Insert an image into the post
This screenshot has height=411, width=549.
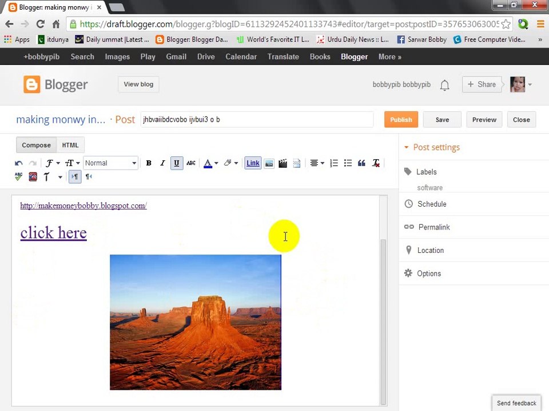(x=269, y=163)
